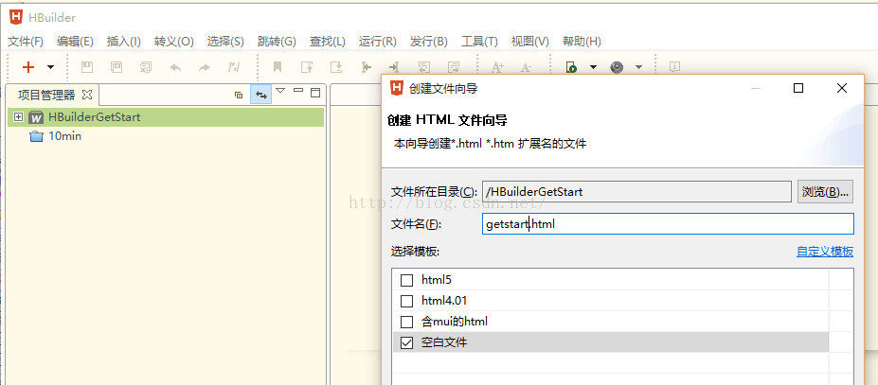Click the word wrap forward toolbar icon
The image size is (878, 385).
453,67
